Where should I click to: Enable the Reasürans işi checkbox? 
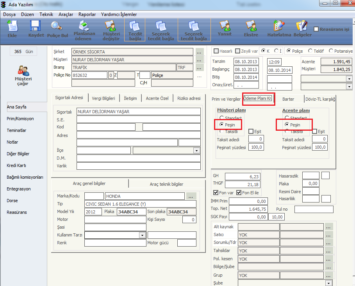[x=316, y=29]
